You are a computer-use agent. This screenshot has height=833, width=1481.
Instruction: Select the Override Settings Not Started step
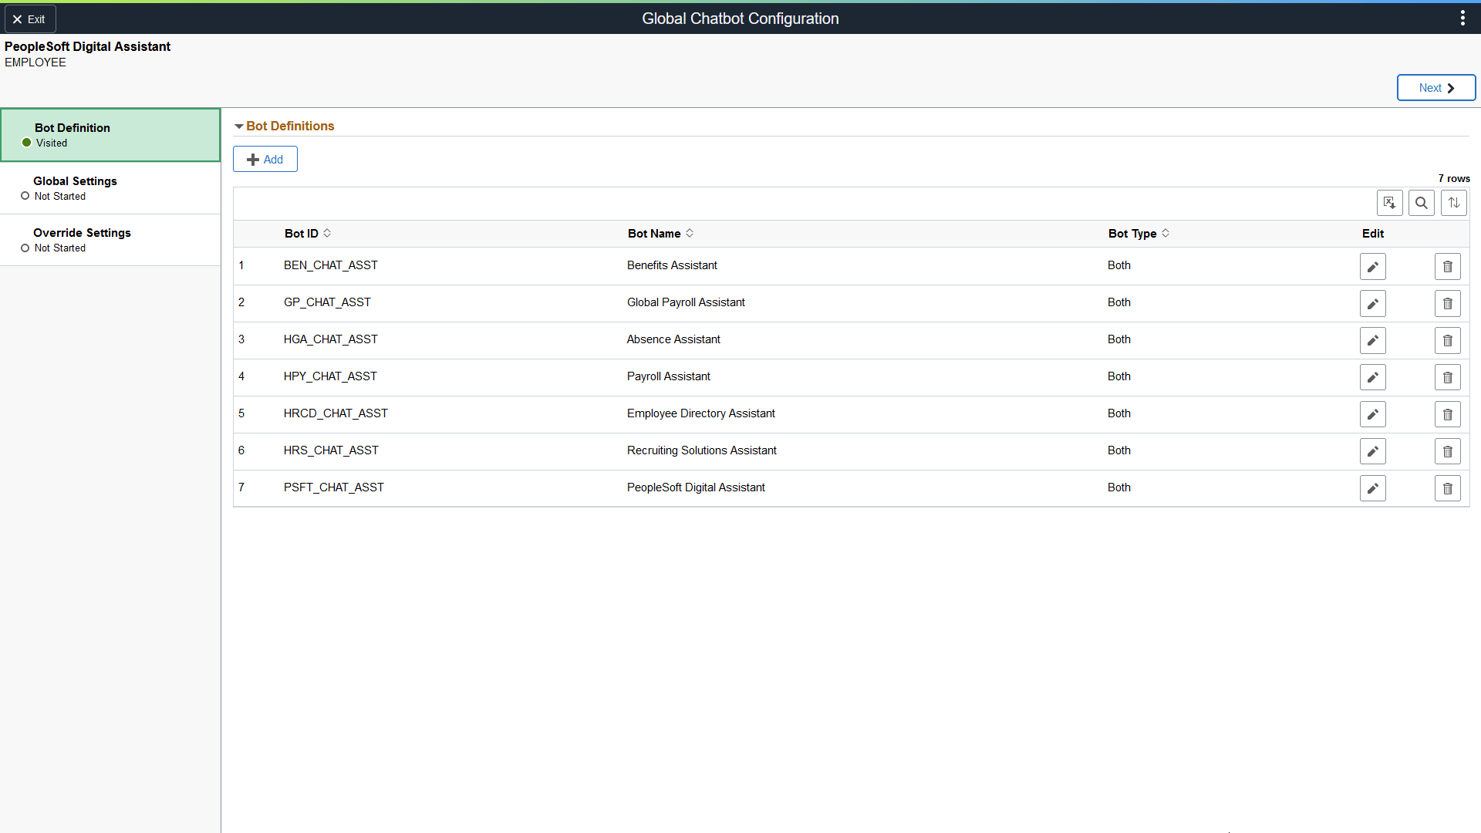click(110, 239)
